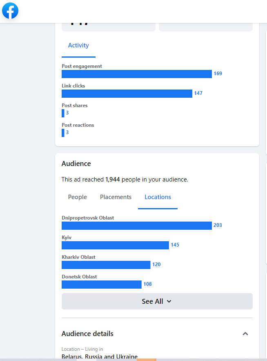
Task: Click the Post reactions bar
Action: click(63, 133)
